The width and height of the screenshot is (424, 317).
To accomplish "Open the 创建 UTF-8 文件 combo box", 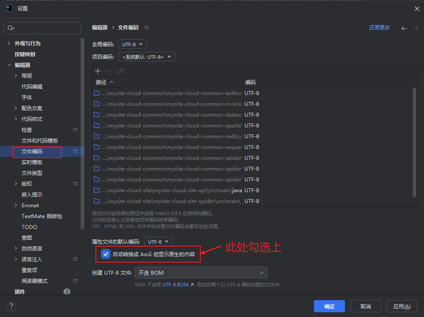I will pos(201,273).
